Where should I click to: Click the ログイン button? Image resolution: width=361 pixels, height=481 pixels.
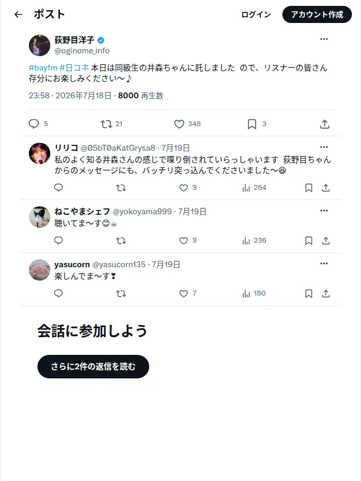256,14
